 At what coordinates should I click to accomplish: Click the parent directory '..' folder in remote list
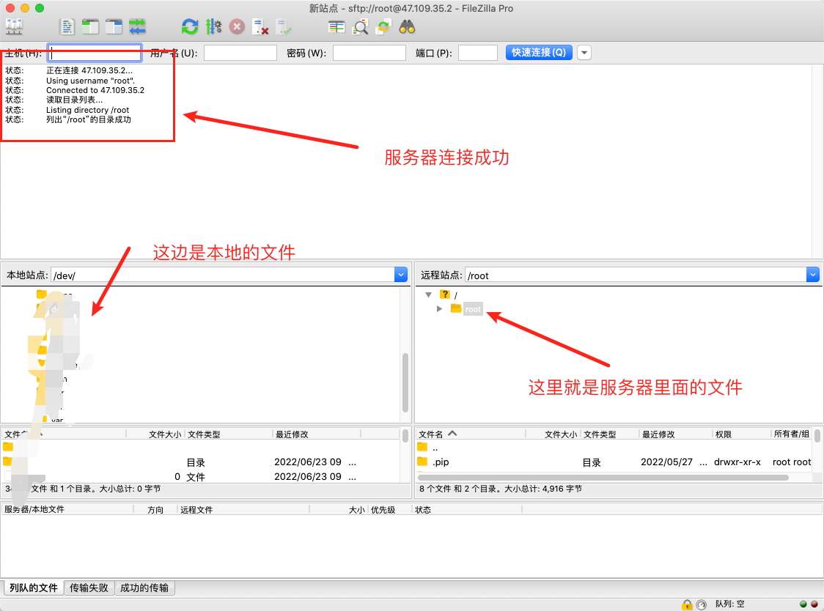coord(422,447)
